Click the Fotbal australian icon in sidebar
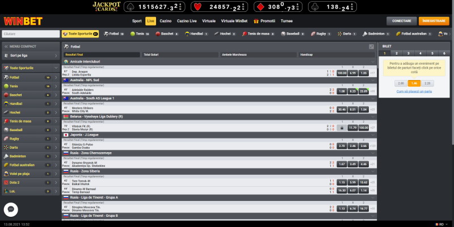The image size is (454, 227). coord(6,165)
